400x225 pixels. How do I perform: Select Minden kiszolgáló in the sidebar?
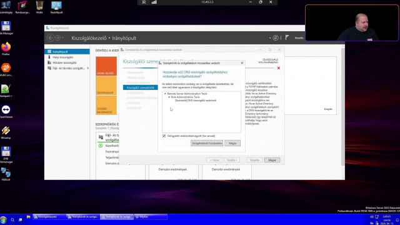[67, 62]
